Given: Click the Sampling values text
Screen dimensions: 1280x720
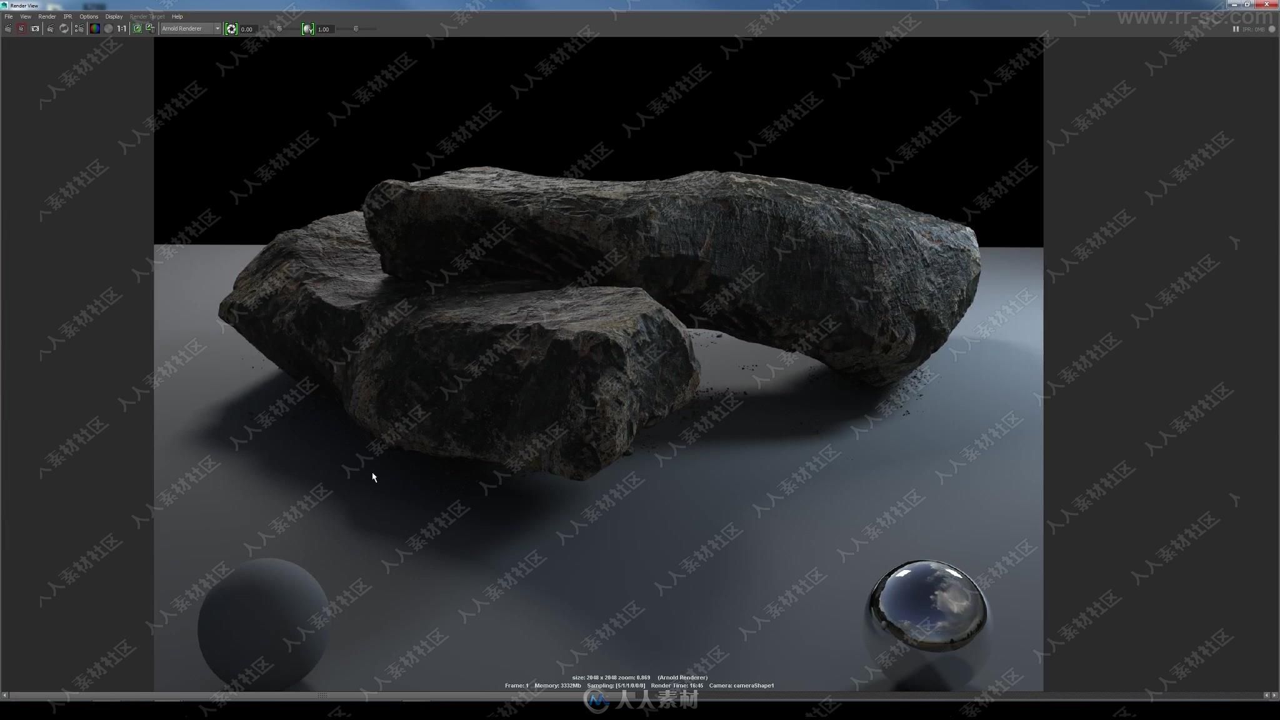Looking at the screenshot, I should [x=616, y=686].
